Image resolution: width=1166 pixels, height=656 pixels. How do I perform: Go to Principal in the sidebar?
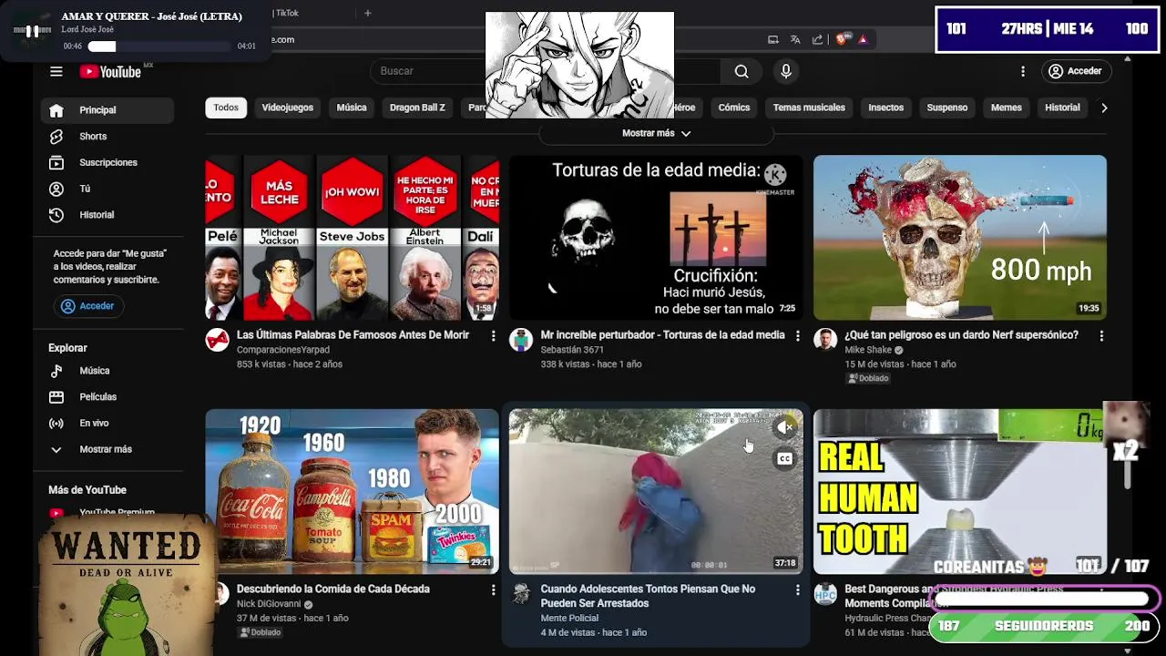(107, 110)
